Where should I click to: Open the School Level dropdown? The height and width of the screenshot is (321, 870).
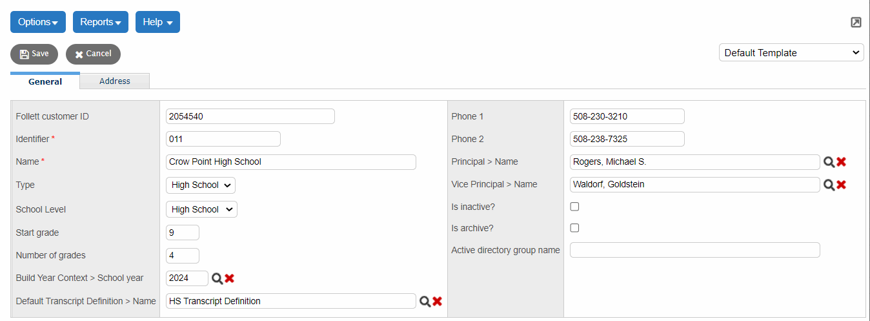(201, 209)
